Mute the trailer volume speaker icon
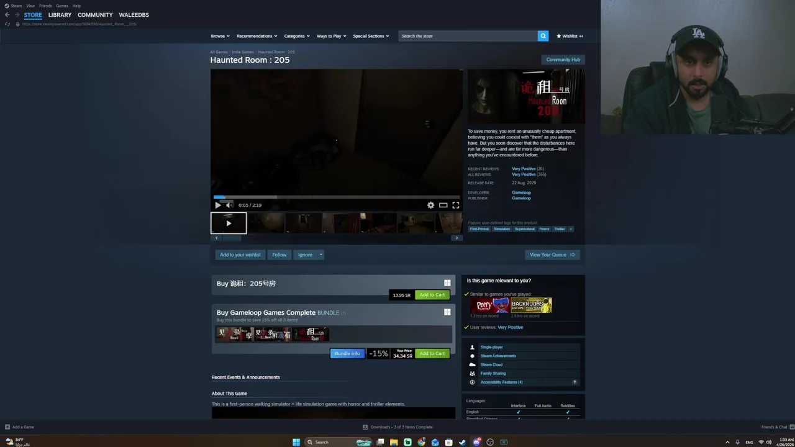795x447 pixels. (x=229, y=205)
